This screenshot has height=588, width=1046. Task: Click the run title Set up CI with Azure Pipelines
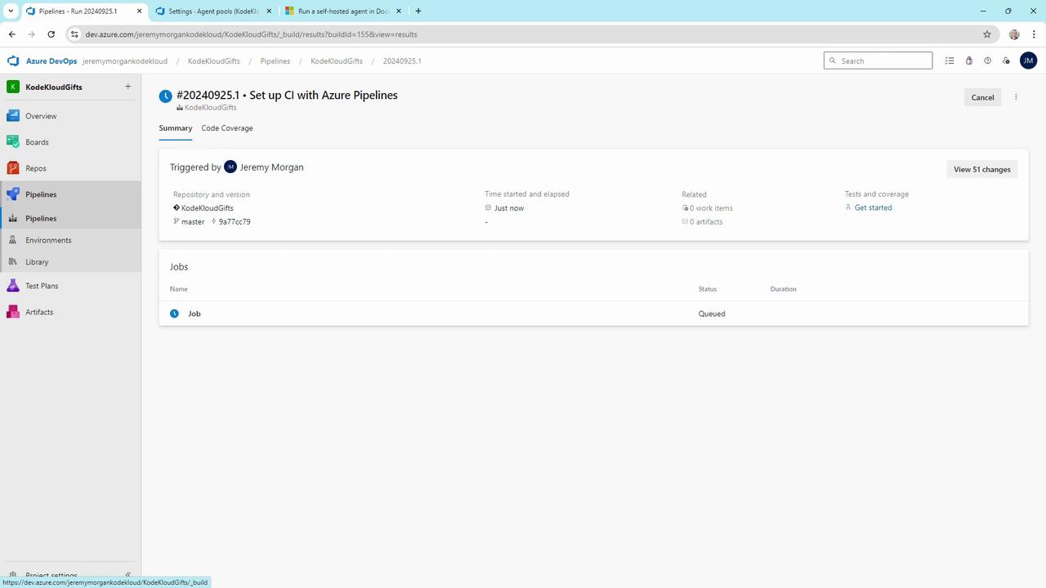[x=324, y=96]
